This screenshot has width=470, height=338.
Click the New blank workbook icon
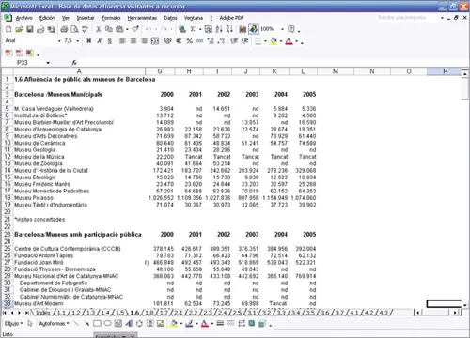[8, 29]
